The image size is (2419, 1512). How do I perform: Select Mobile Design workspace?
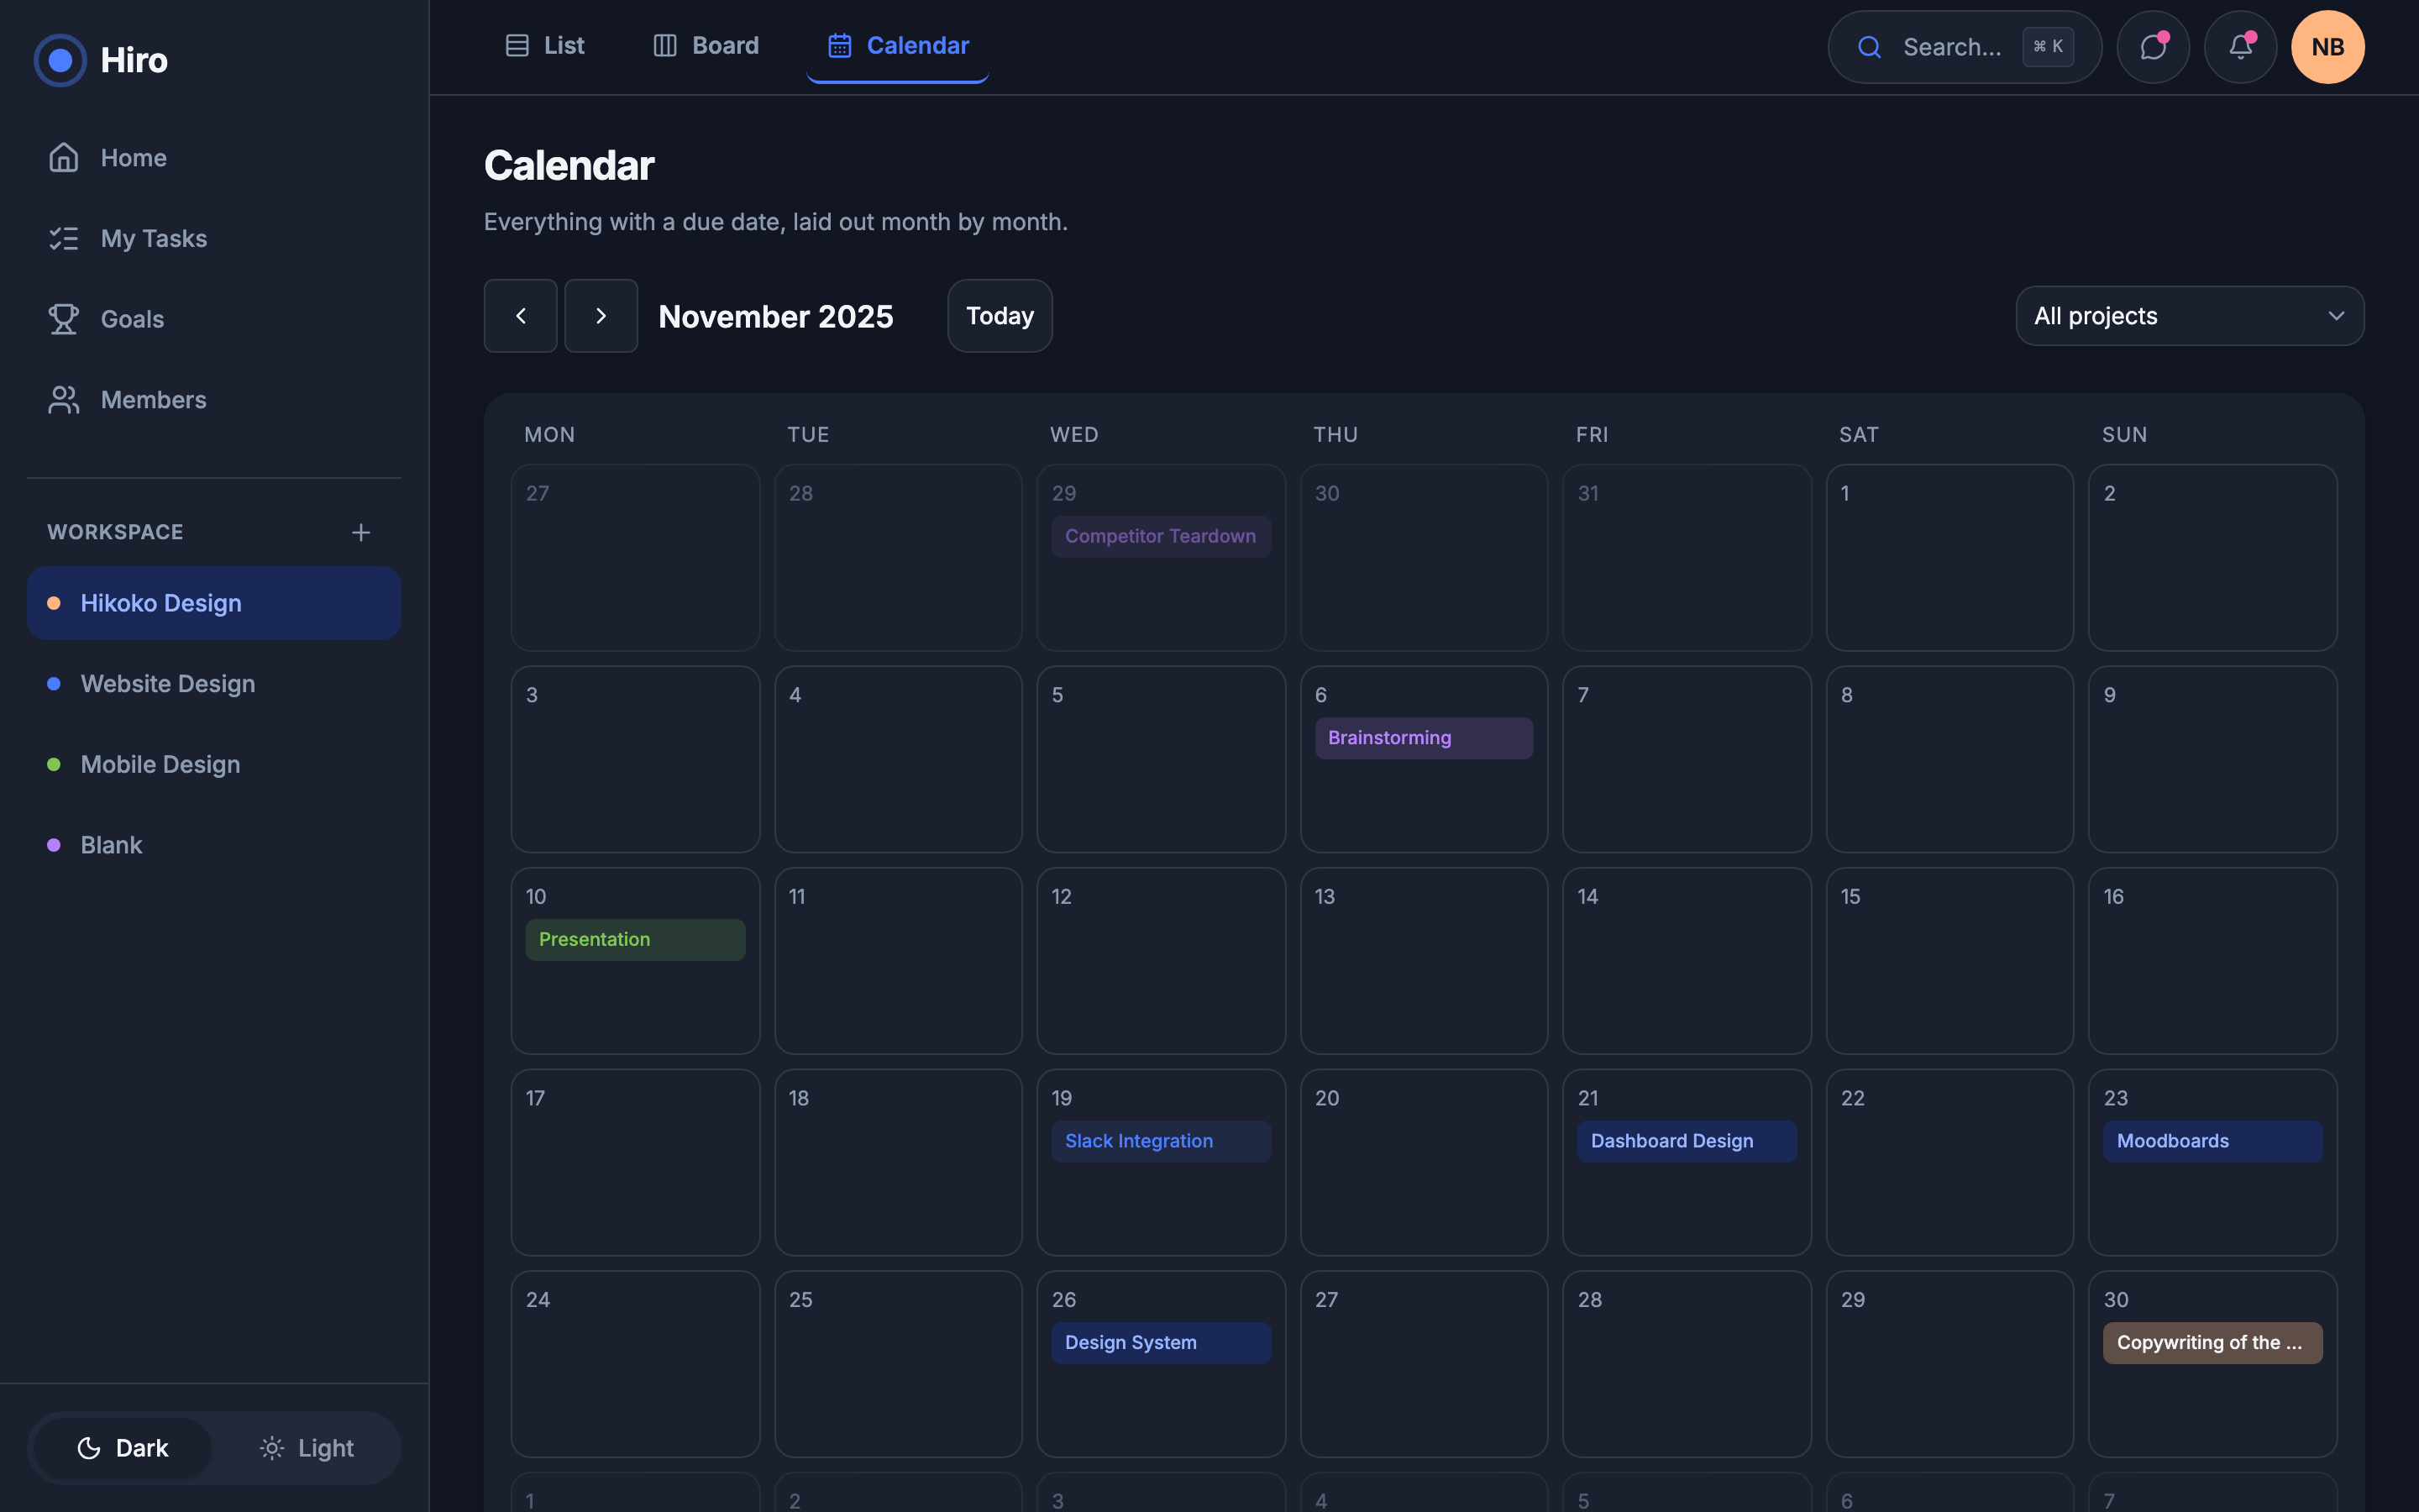[214, 764]
